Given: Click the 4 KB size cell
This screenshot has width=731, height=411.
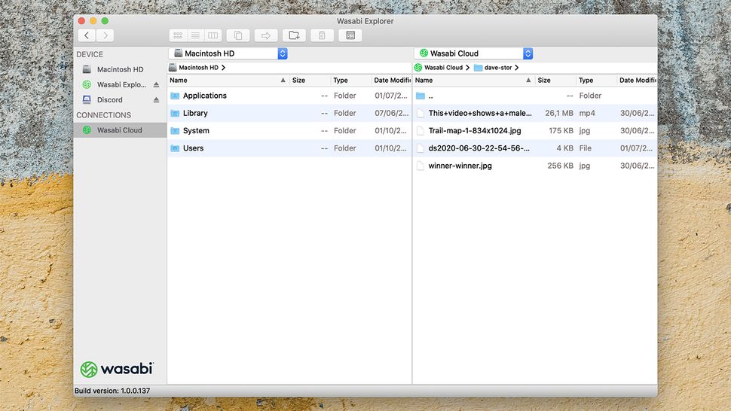Looking at the screenshot, I should coord(564,148).
